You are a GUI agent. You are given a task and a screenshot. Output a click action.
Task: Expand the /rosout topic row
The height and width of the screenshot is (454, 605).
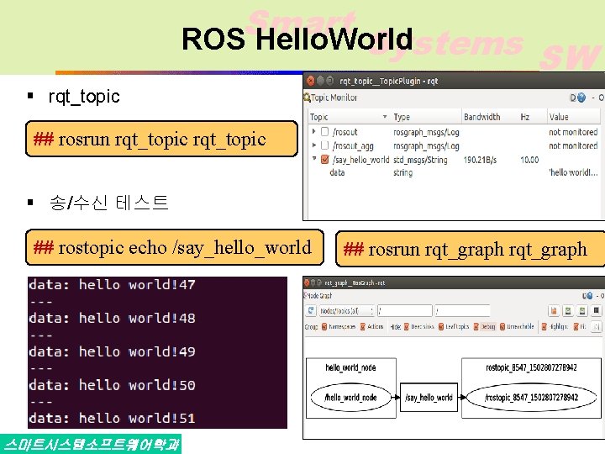314,132
